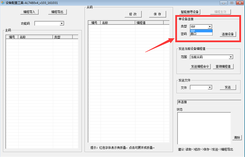Click the 连接设备 button

[228, 34]
